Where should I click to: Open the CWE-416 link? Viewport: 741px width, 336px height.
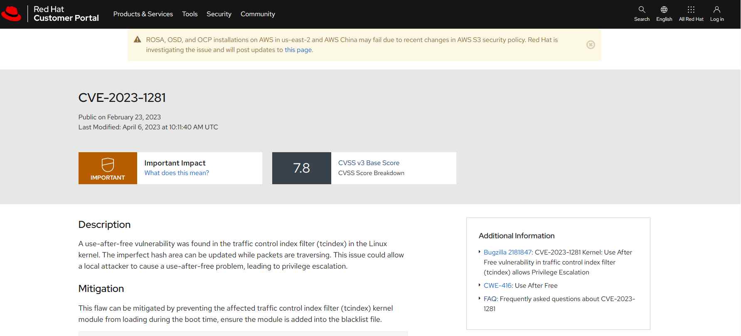point(497,286)
